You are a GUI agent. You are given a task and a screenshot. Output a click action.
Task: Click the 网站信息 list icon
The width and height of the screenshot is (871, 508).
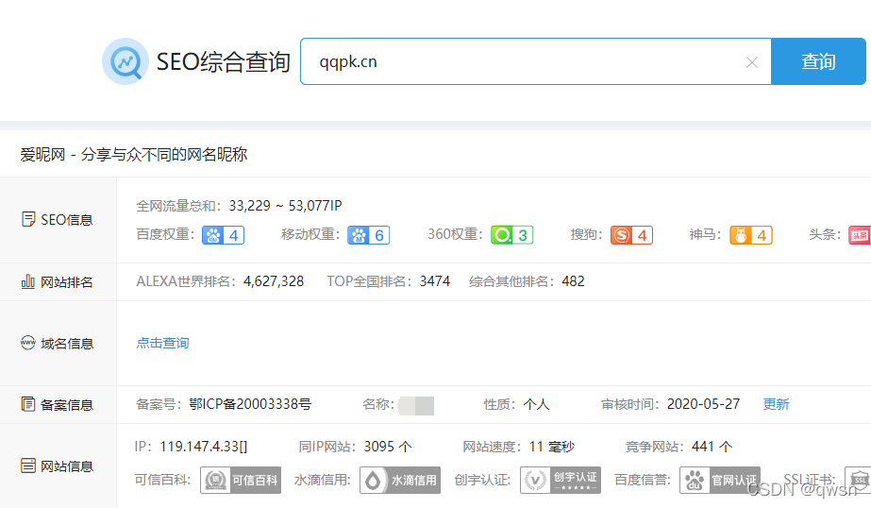[x=27, y=466]
